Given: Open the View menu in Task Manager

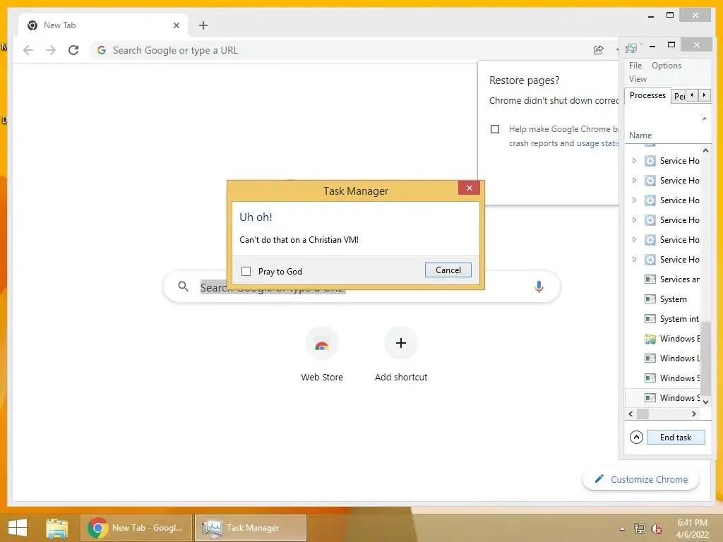Looking at the screenshot, I should [638, 79].
